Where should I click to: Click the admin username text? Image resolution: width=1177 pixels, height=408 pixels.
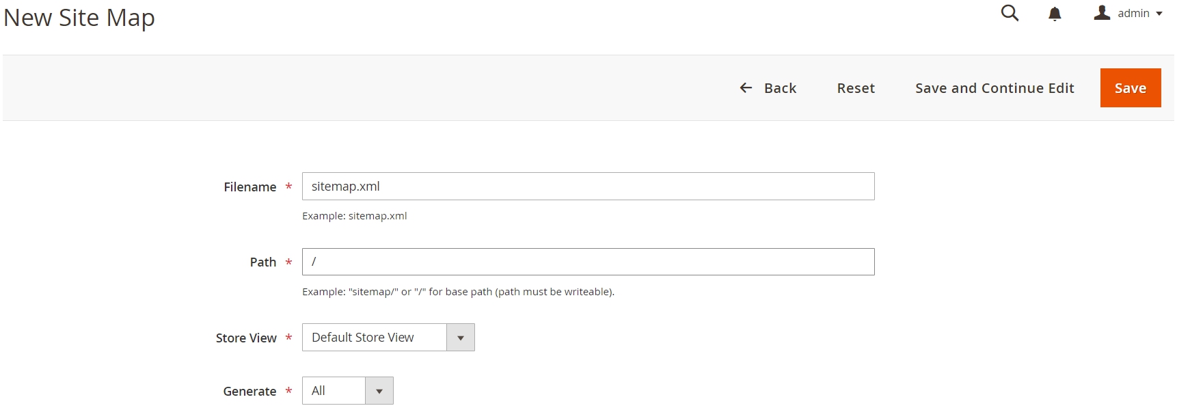click(1133, 13)
